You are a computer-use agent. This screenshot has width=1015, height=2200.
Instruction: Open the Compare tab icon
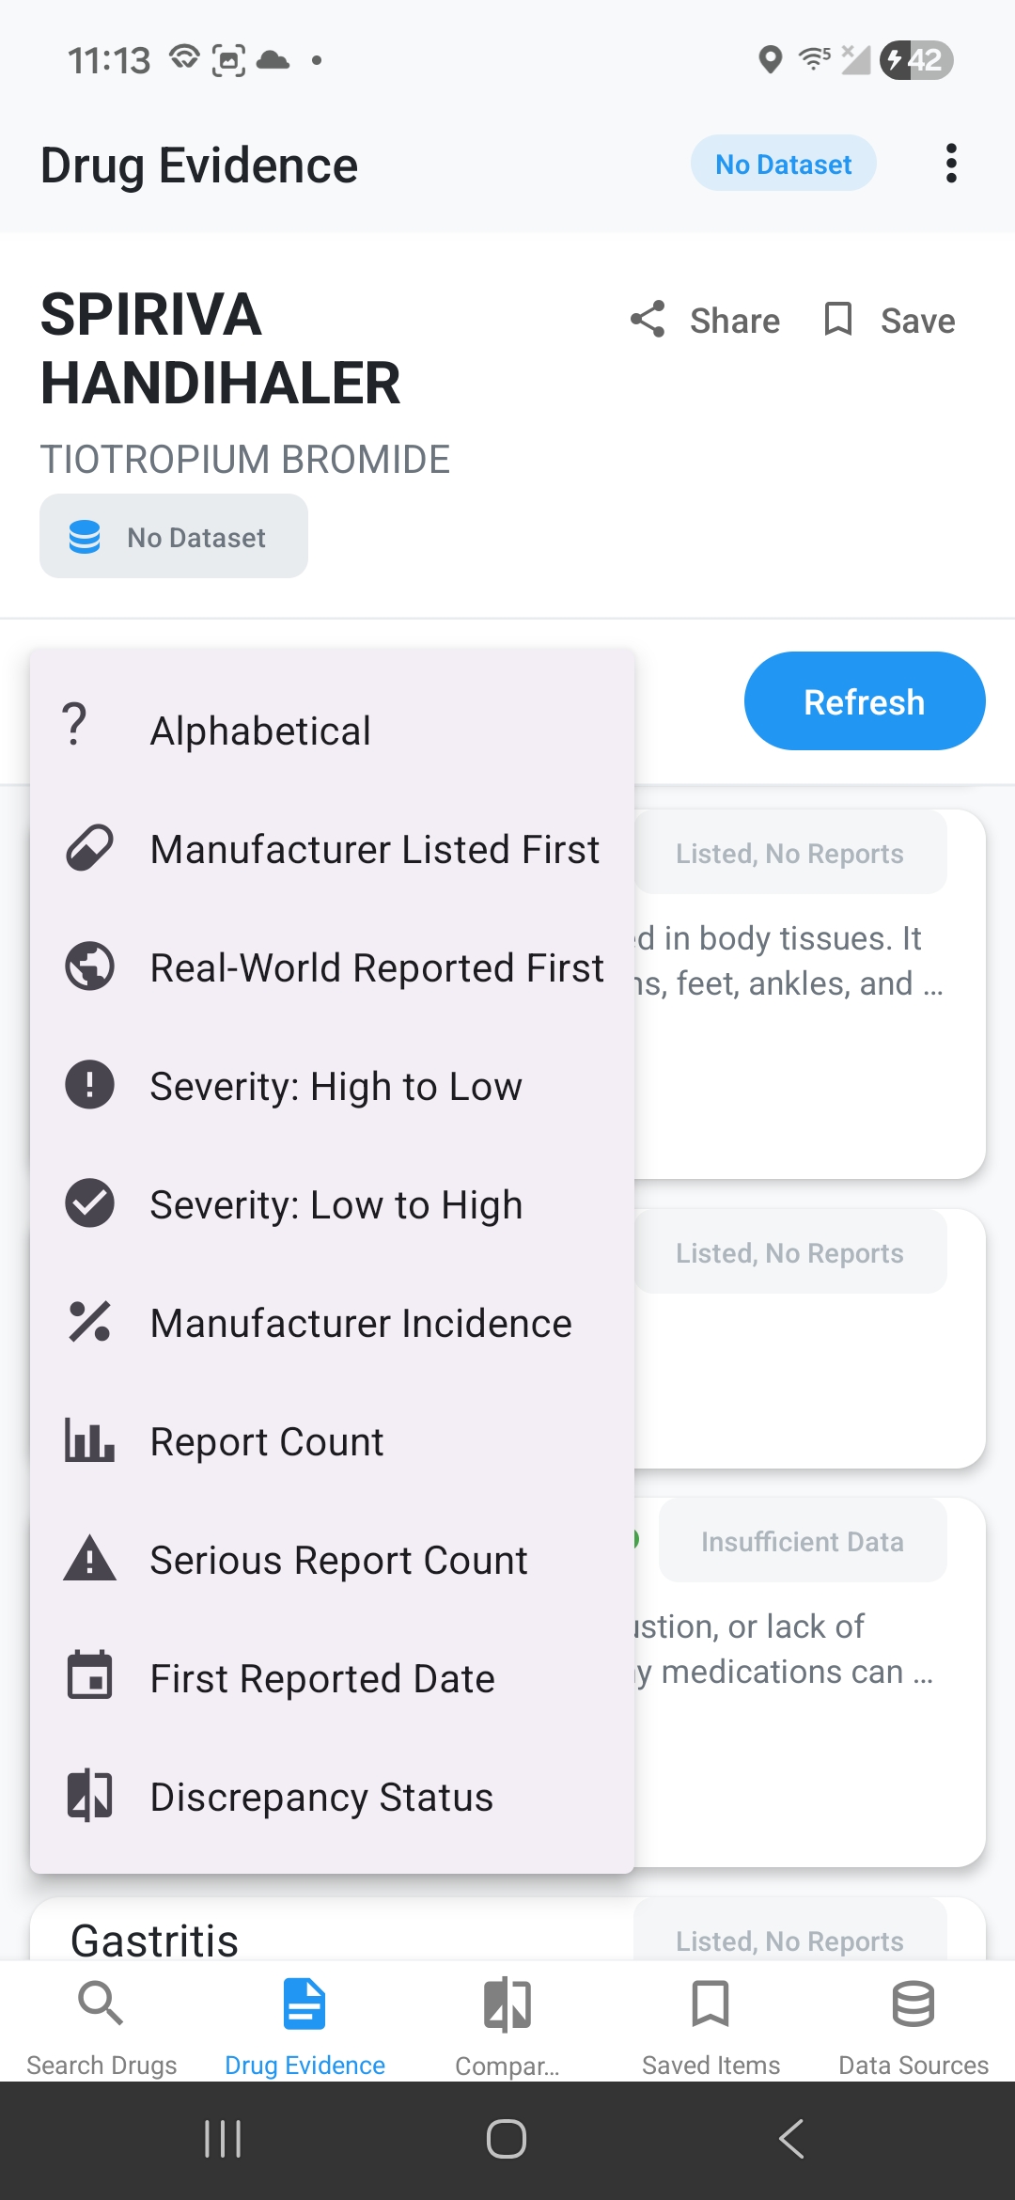(507, 2004)
